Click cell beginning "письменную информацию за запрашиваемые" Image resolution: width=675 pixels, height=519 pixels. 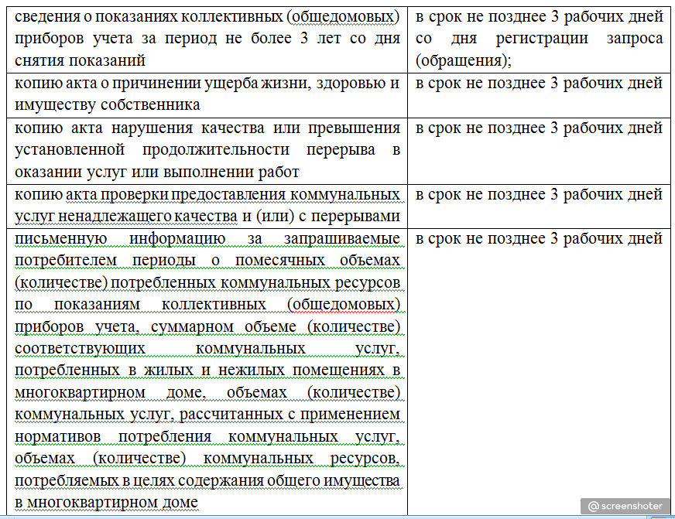(207, 371)
